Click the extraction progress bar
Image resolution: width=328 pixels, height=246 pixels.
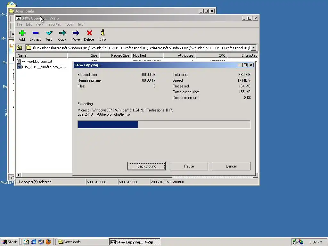coord(164,125)
